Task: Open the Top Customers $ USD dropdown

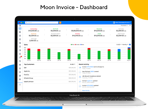Action: 73,64
